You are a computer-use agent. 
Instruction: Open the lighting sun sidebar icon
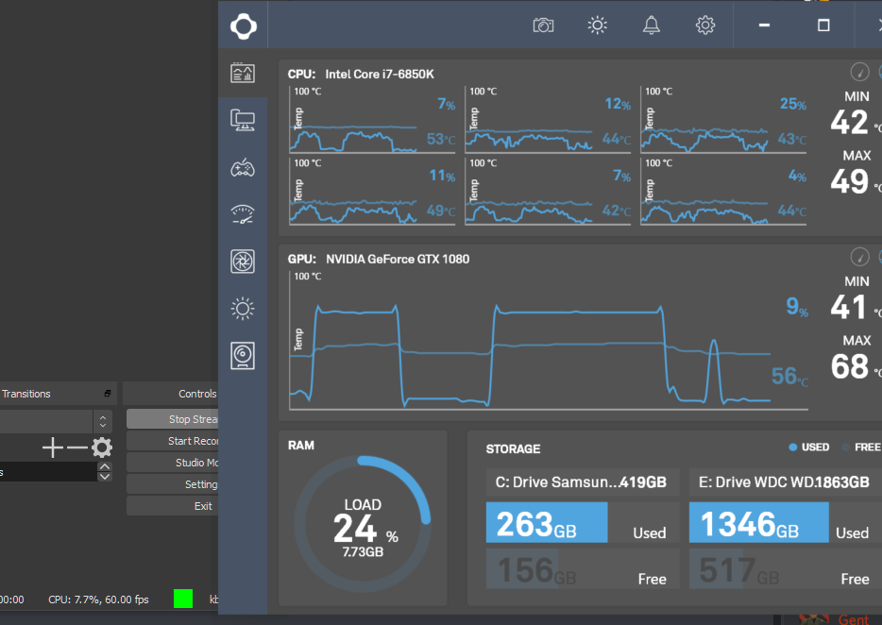click(x=243, y=309)
